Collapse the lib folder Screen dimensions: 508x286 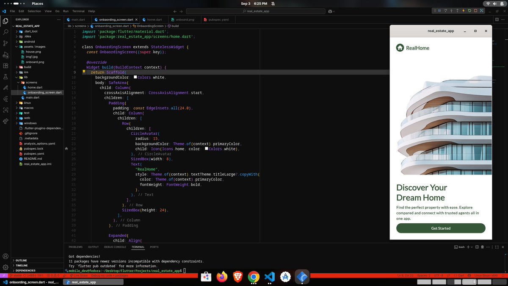pyautogui.click(x=25, y=77)
